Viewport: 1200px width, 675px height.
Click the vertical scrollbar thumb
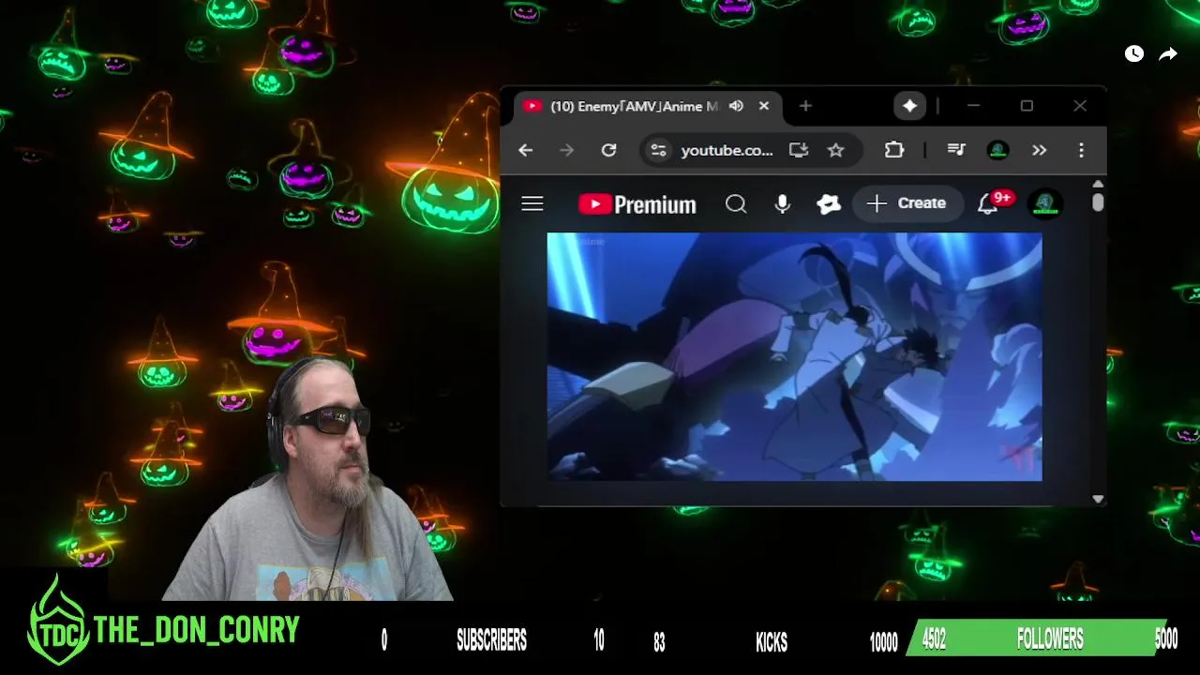click(x=1098, y=202)
